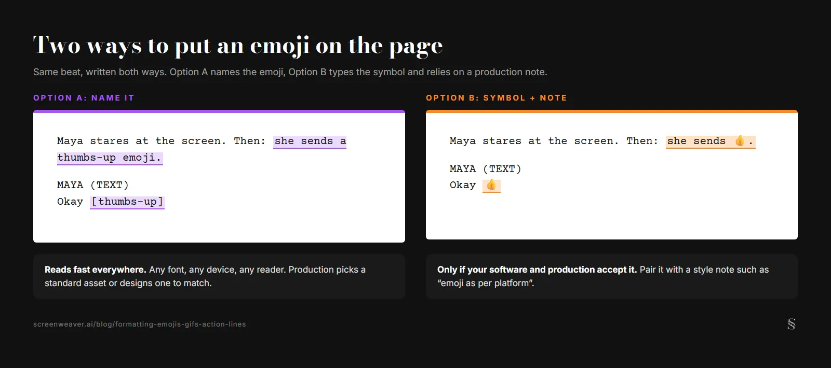Open the screenweaver.ai blog URL in the footer
Screen dimensions: 831x368
(140, 324)
